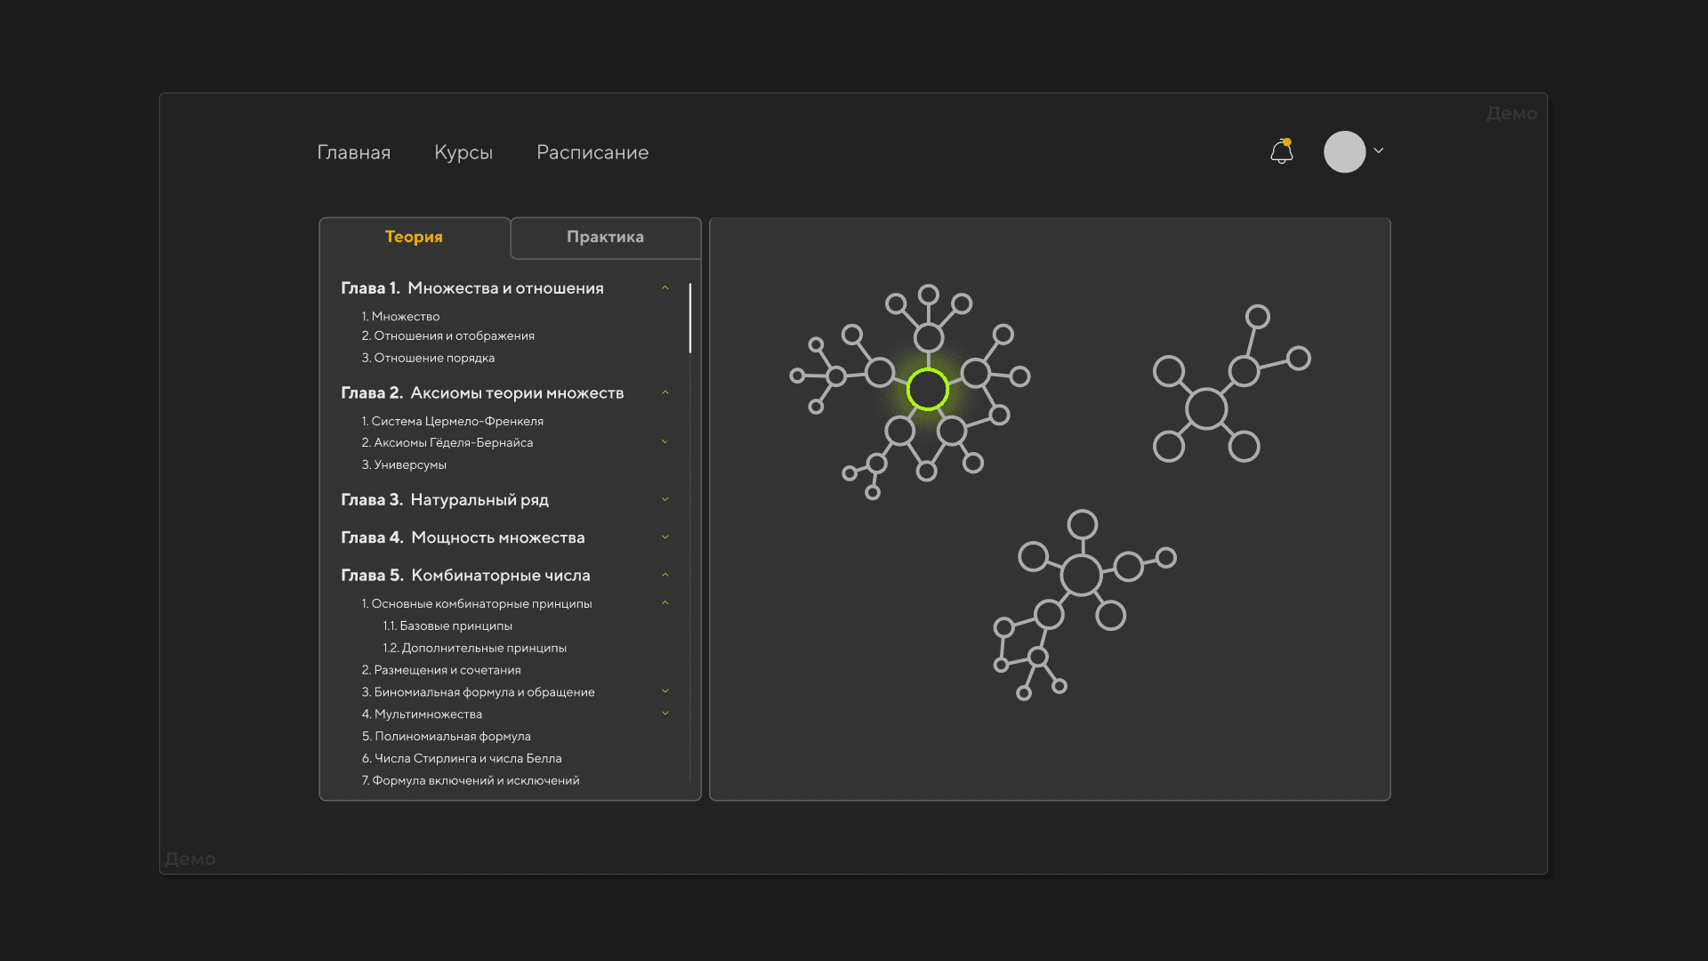Collapse Глава 1 Множества и отношения chevron
Image resolution: width=1708 pixels, height=961 pixels.
[x=665, y=288]
